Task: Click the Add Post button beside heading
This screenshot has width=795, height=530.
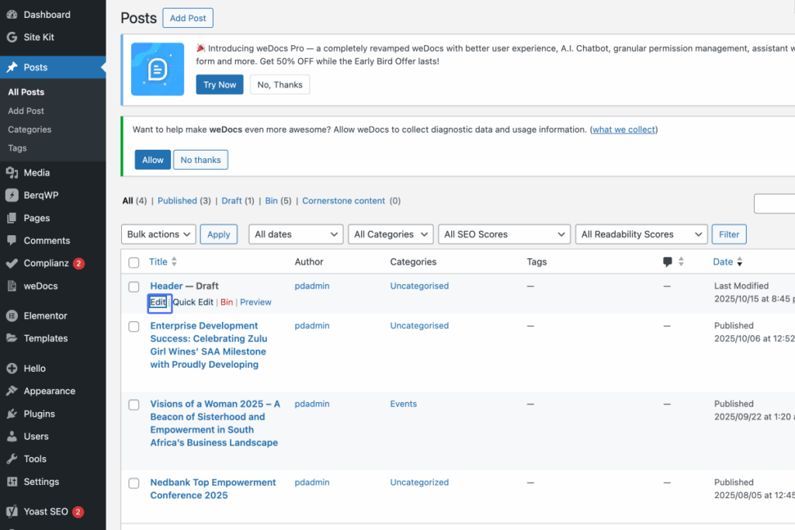Action: coord(188,19)
